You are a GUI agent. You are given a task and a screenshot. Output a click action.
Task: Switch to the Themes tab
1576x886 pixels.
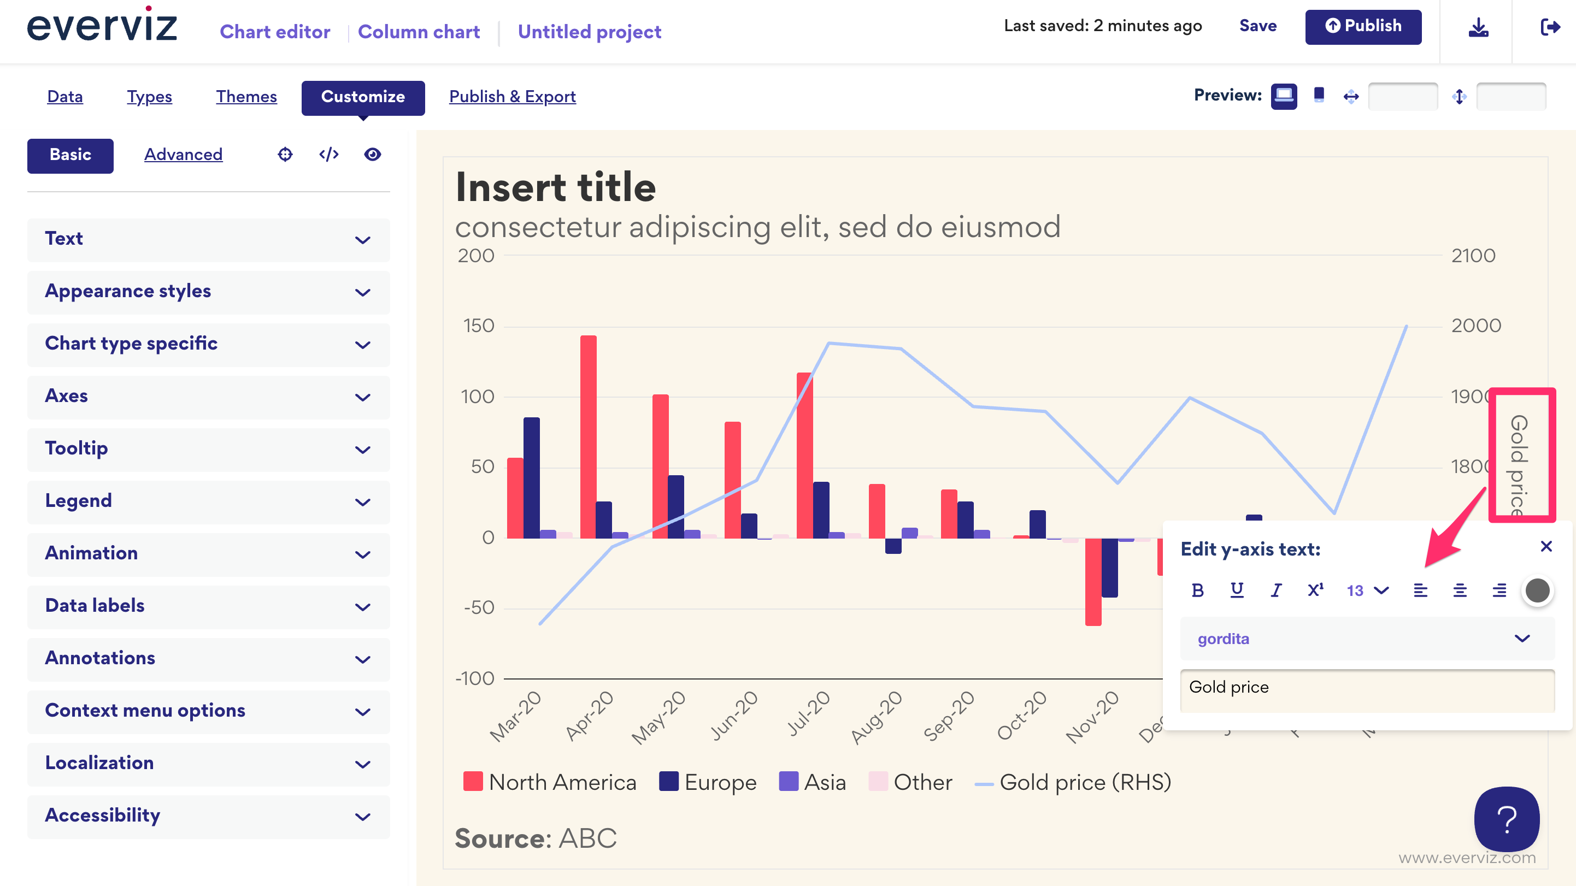pyautogui.click(x=246, y=97)
